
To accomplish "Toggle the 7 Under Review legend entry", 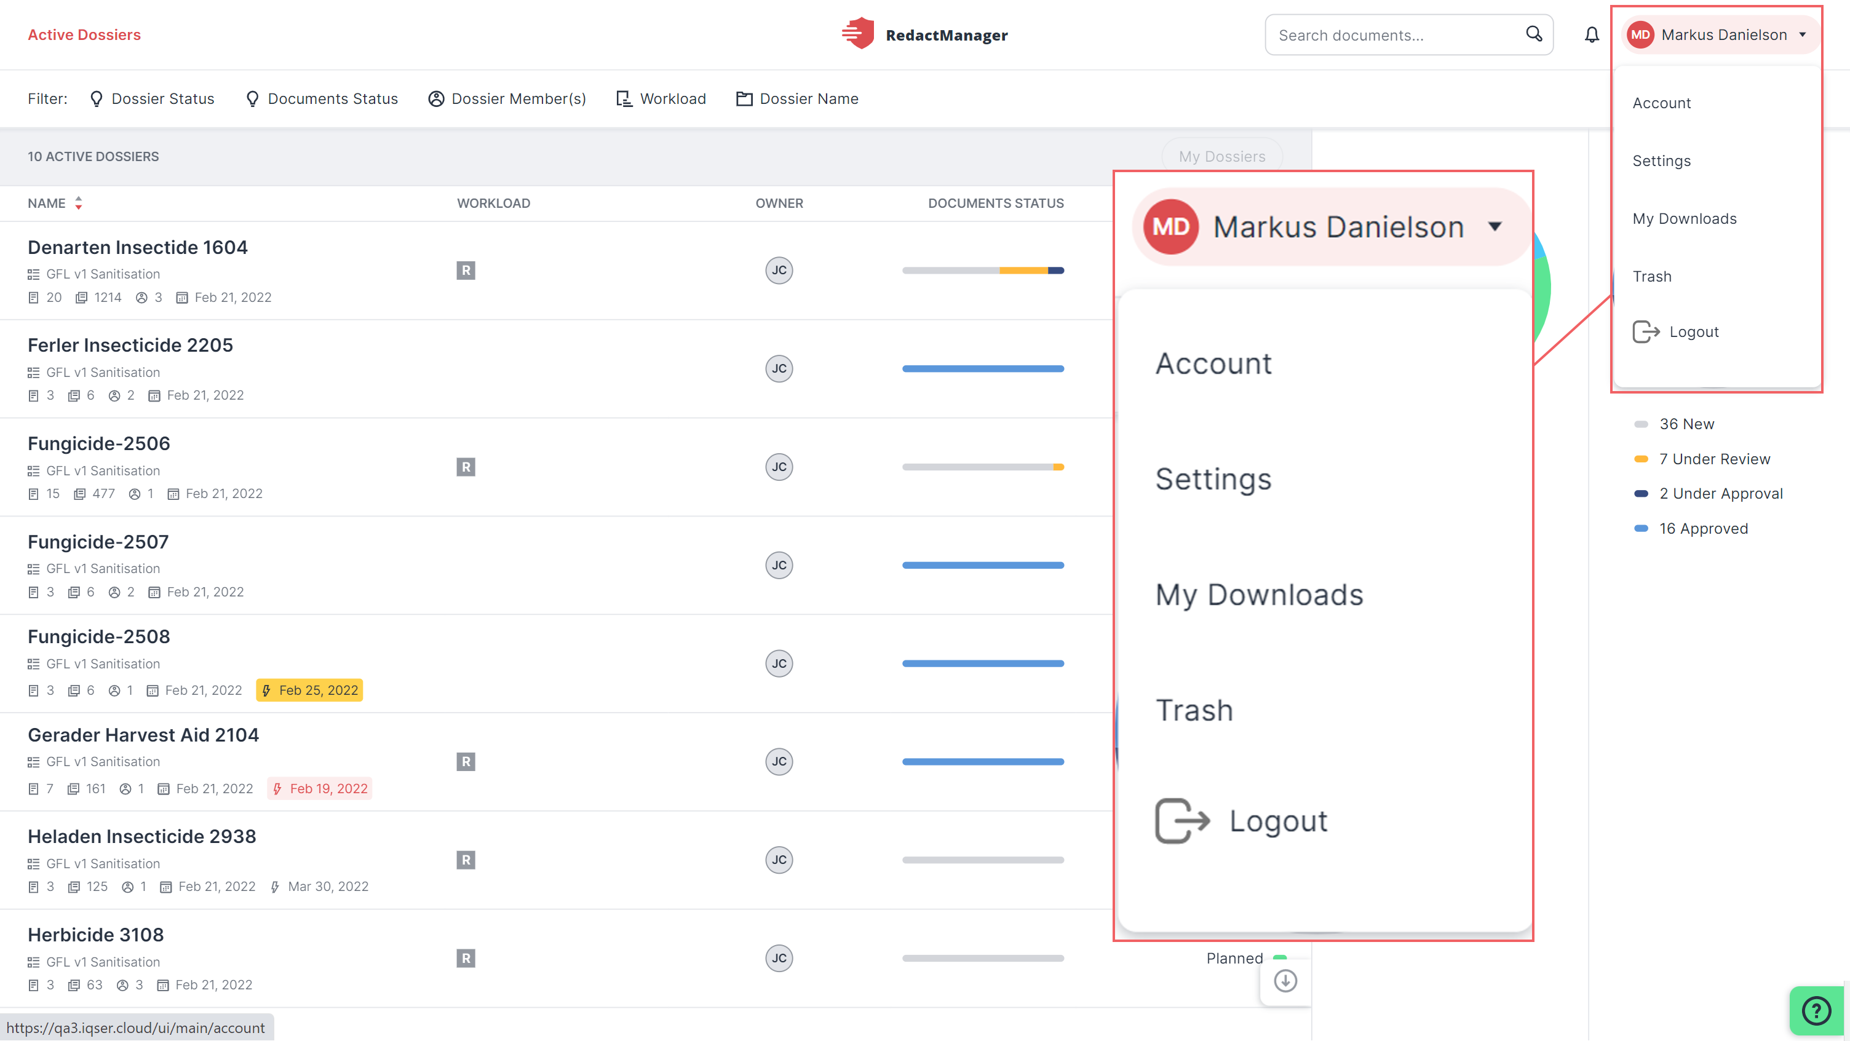I will click(x=1703, y=459).
